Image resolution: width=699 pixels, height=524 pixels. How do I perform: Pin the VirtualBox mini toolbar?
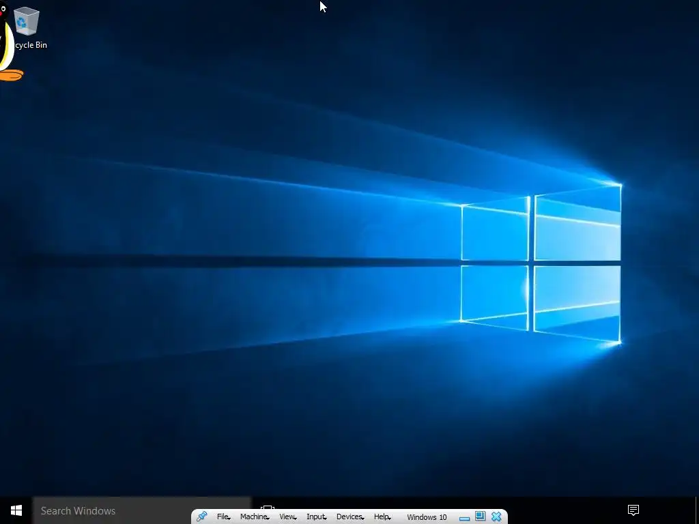point(201,516)
